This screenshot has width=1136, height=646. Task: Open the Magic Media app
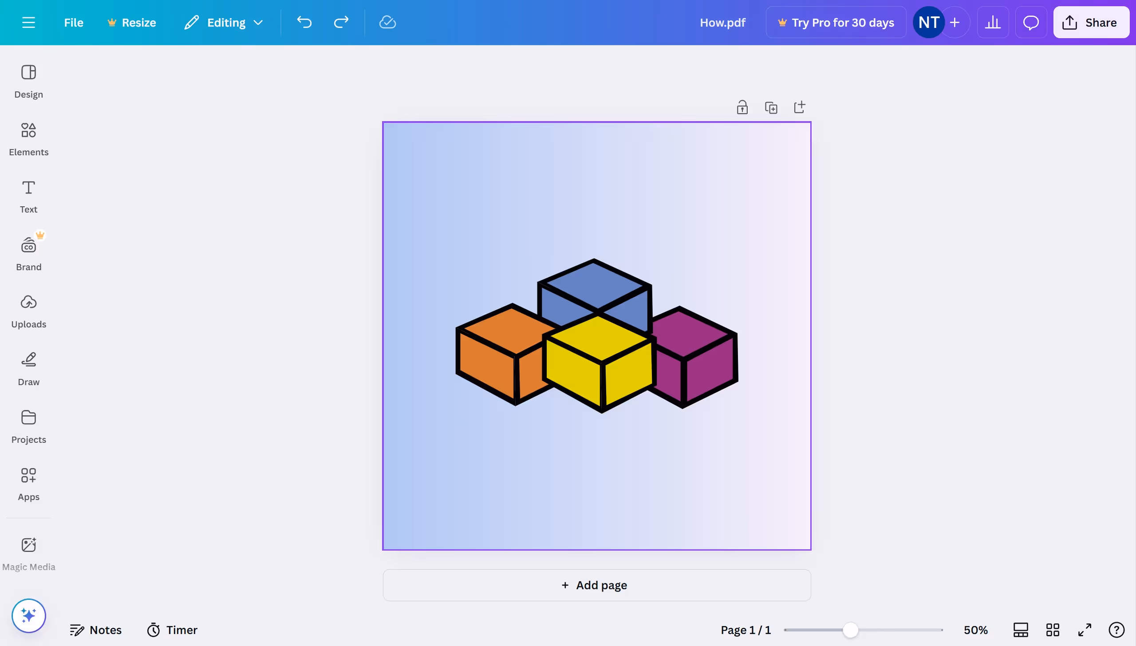(x=28, y=554)
